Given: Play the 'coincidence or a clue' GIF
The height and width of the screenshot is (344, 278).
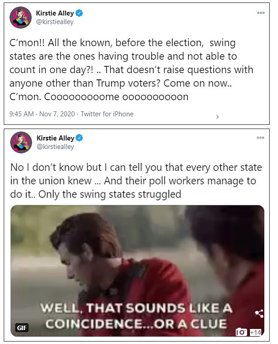Looking at the screenshot, I should (x=137, y=267).
